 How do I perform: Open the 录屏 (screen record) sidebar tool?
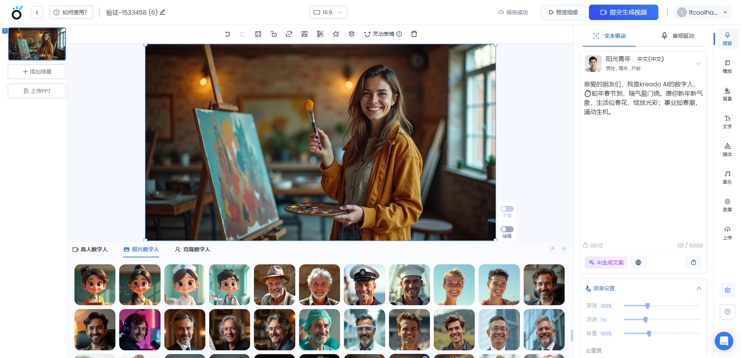pyautogui.click(x=727, y=205)
